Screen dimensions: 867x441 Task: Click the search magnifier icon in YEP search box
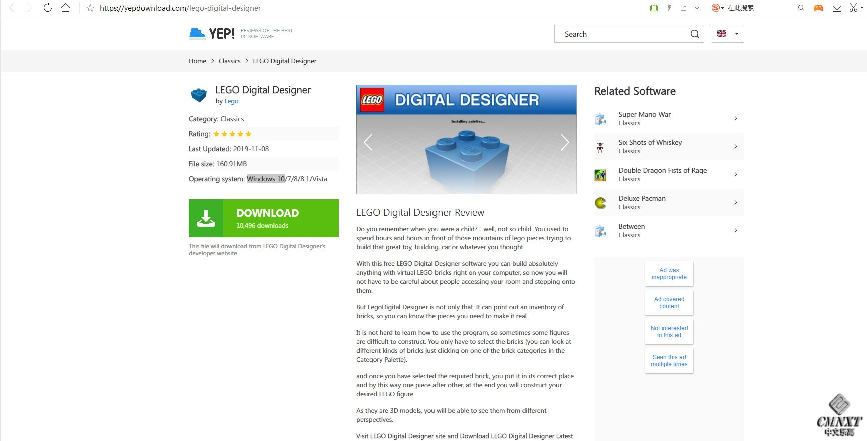[695, 34]
